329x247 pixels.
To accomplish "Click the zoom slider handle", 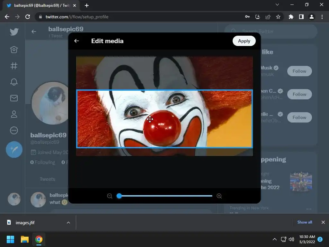I will pos(119,196).
